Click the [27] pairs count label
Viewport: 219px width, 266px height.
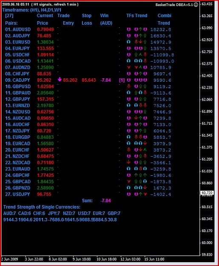point(9,16)
